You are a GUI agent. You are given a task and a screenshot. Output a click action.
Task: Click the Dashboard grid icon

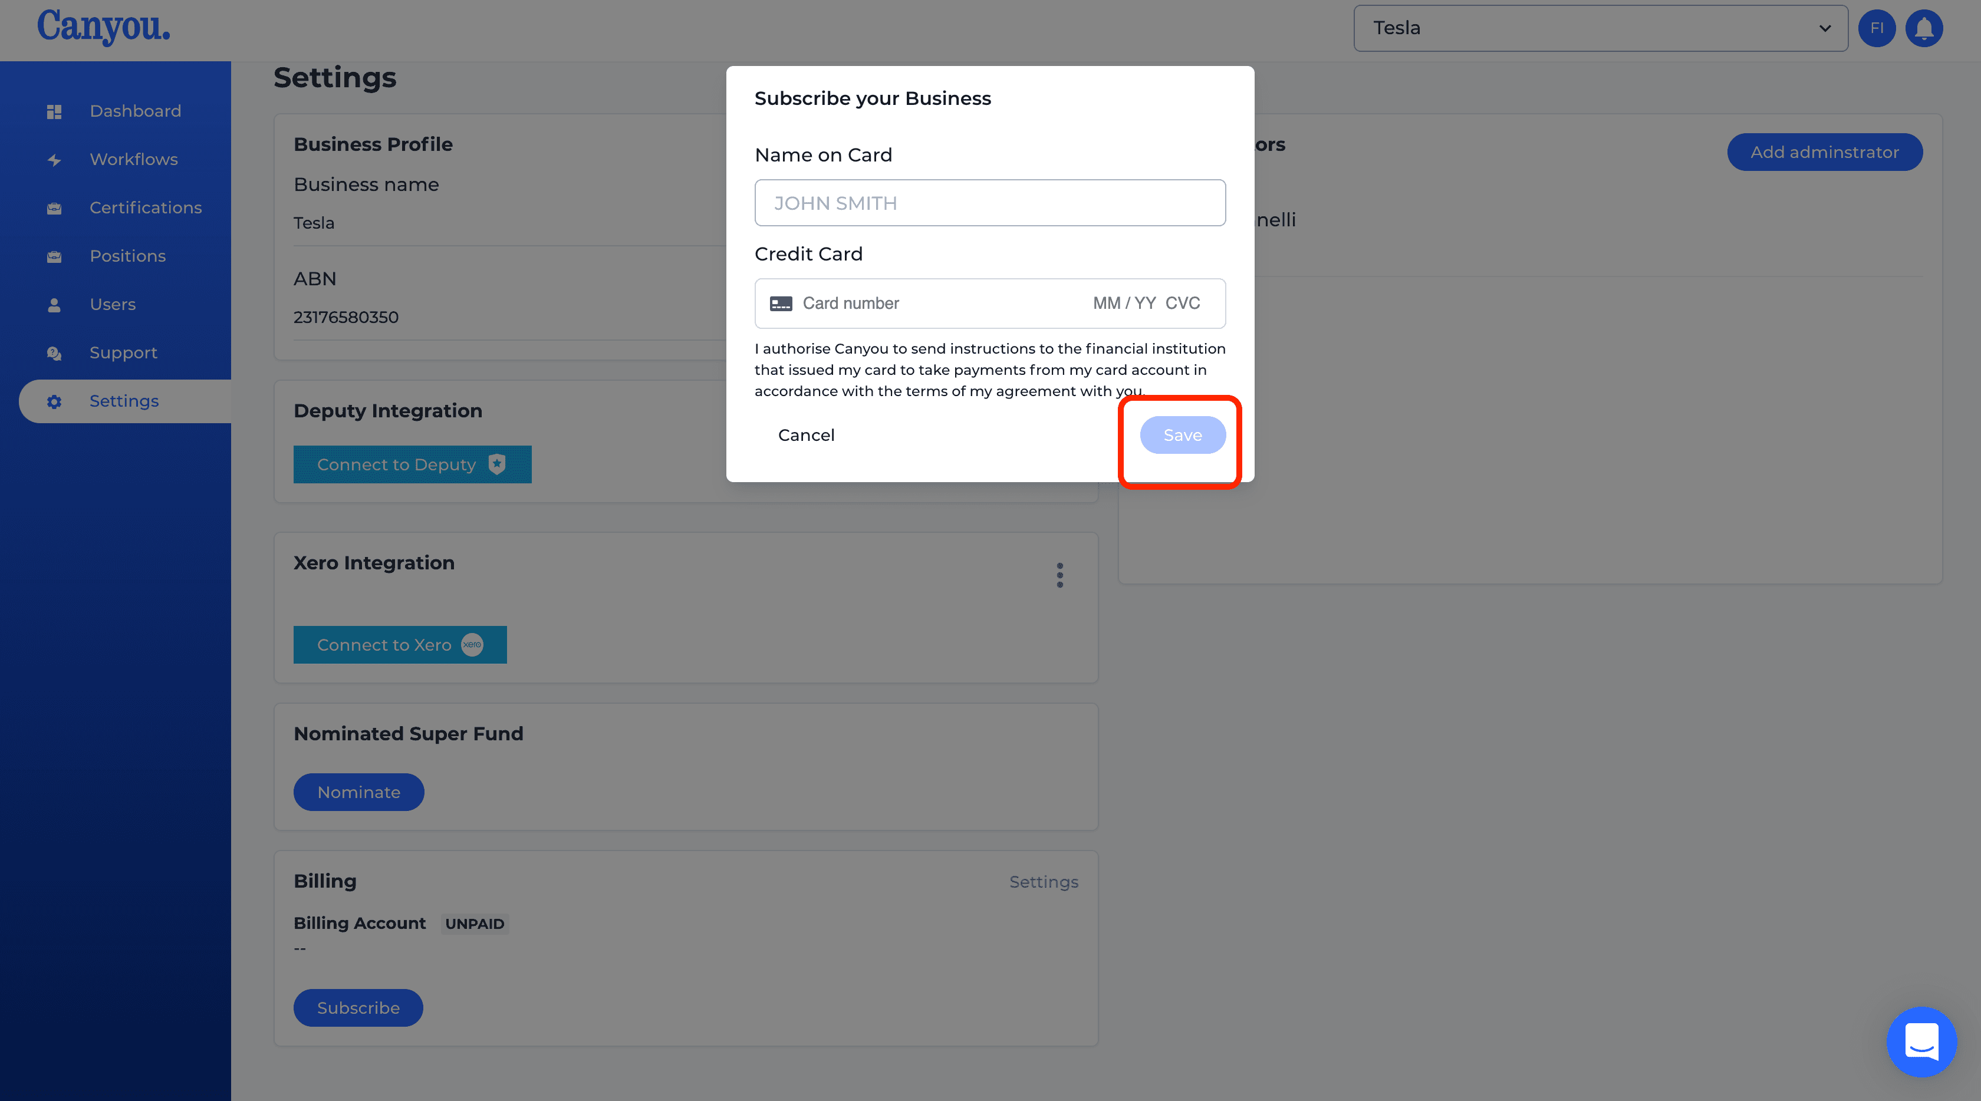[x=54, y=111]
